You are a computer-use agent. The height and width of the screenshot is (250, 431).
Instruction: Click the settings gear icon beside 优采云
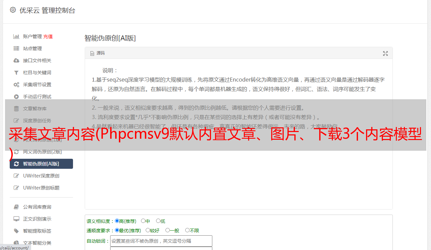click(13, 10)
